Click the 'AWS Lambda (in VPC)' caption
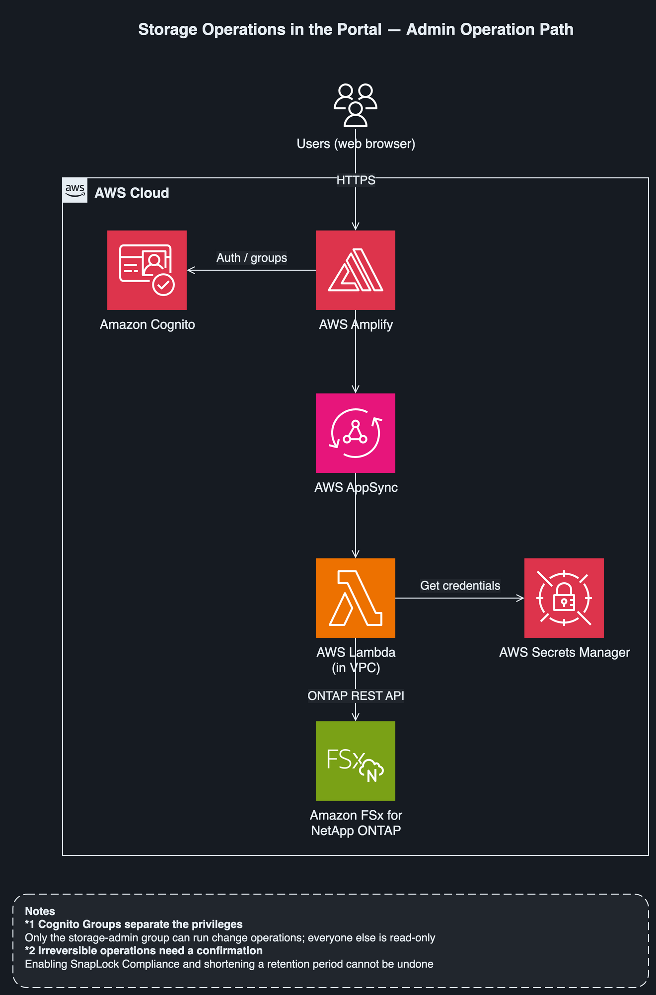 (356, 660)
